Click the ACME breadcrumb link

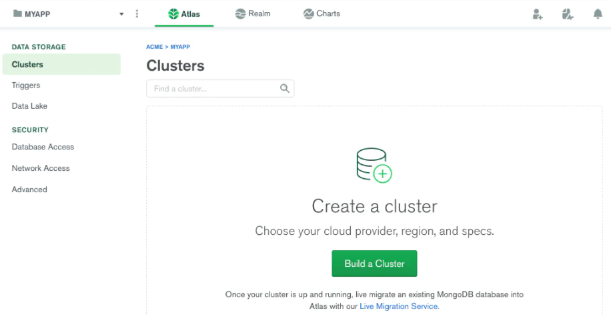pyautogui.click(x=154, y=47)
